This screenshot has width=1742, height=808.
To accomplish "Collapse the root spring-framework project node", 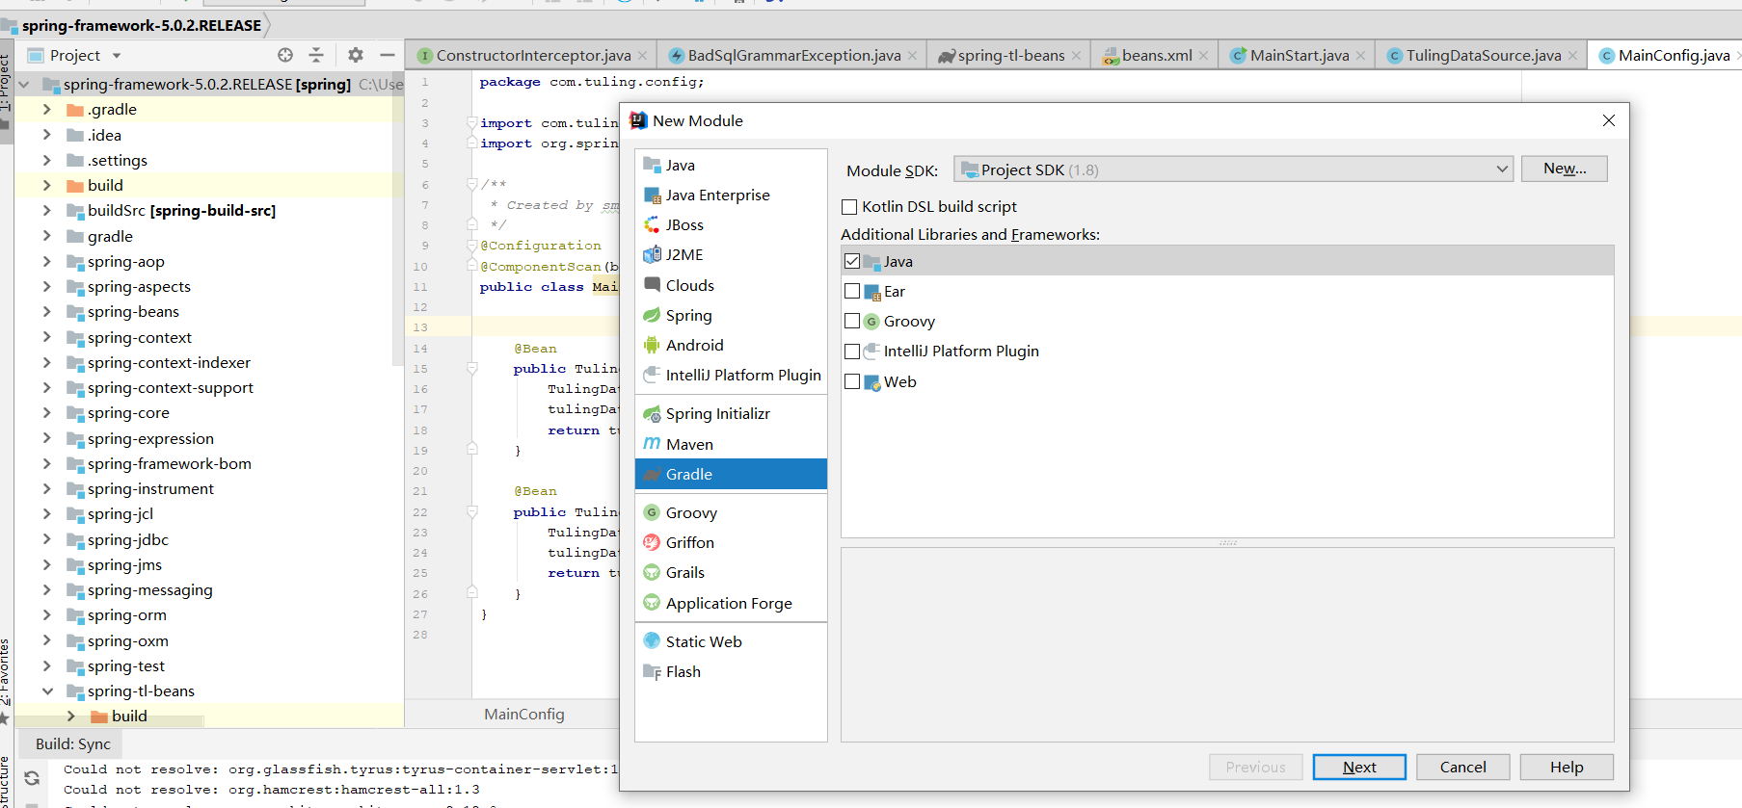I will tap(24, 84).
